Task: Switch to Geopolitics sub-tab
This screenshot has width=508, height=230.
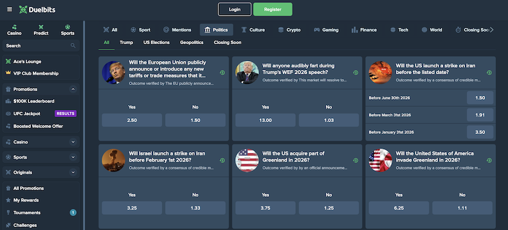Action: pos(192,42)
